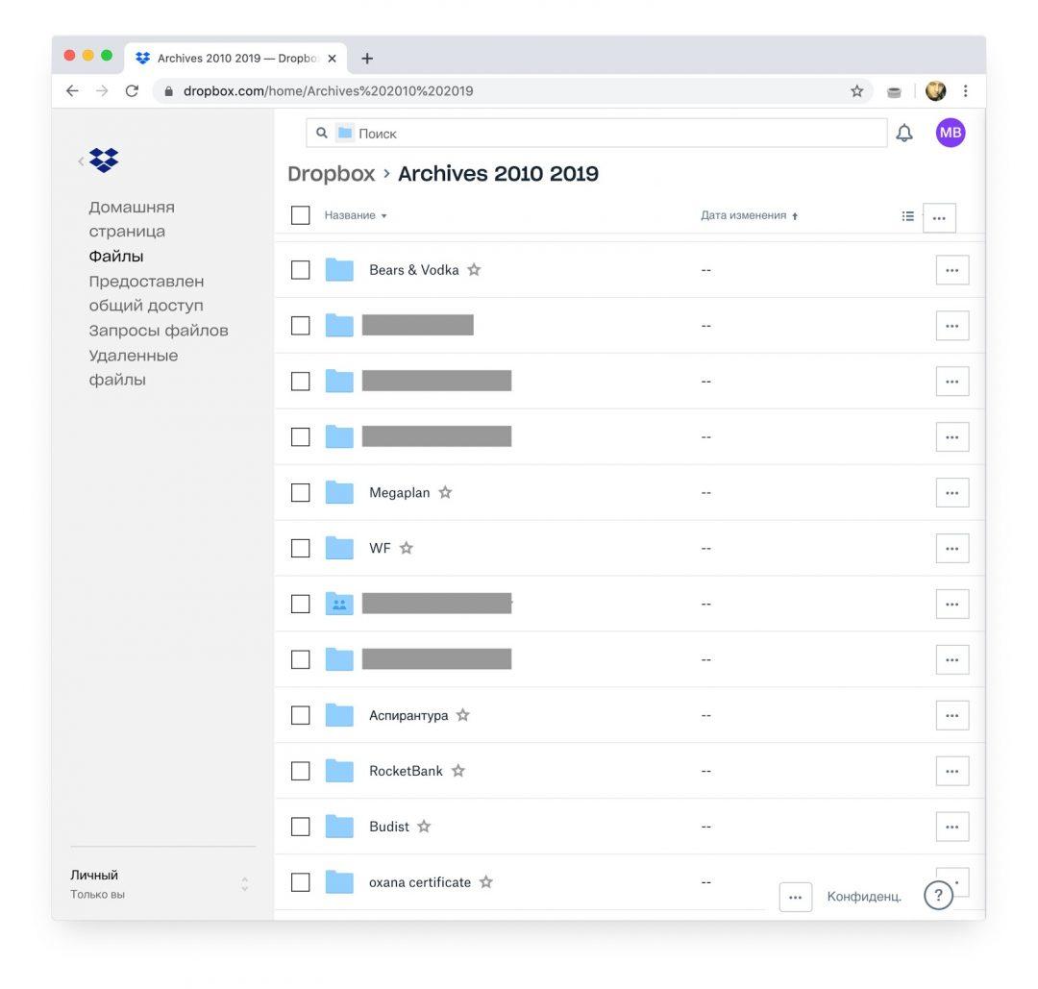Select the Archives 2010 2019 browser tab

click(237, 59)
